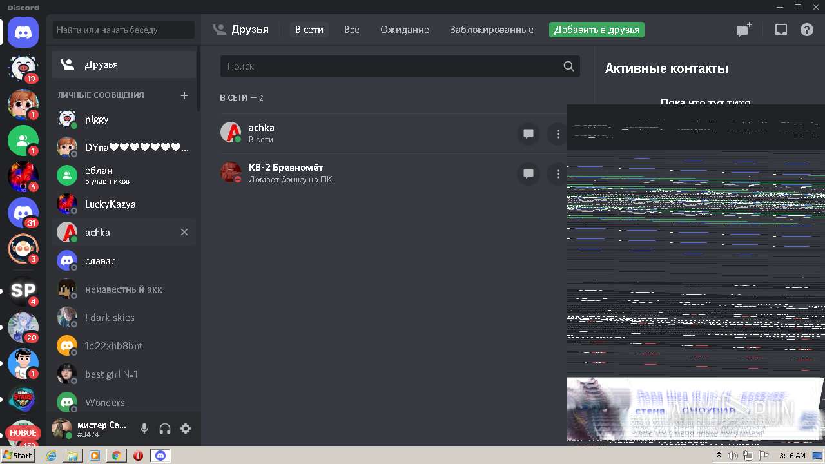Toggle headphones deafen
Viewport: 825px width, 464px height.
(x=165, y=429)
